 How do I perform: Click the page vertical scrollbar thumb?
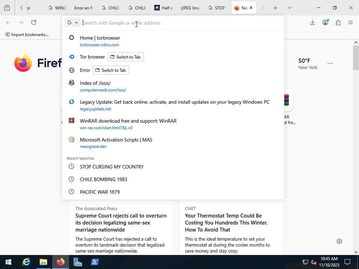(x=356, y=58)
